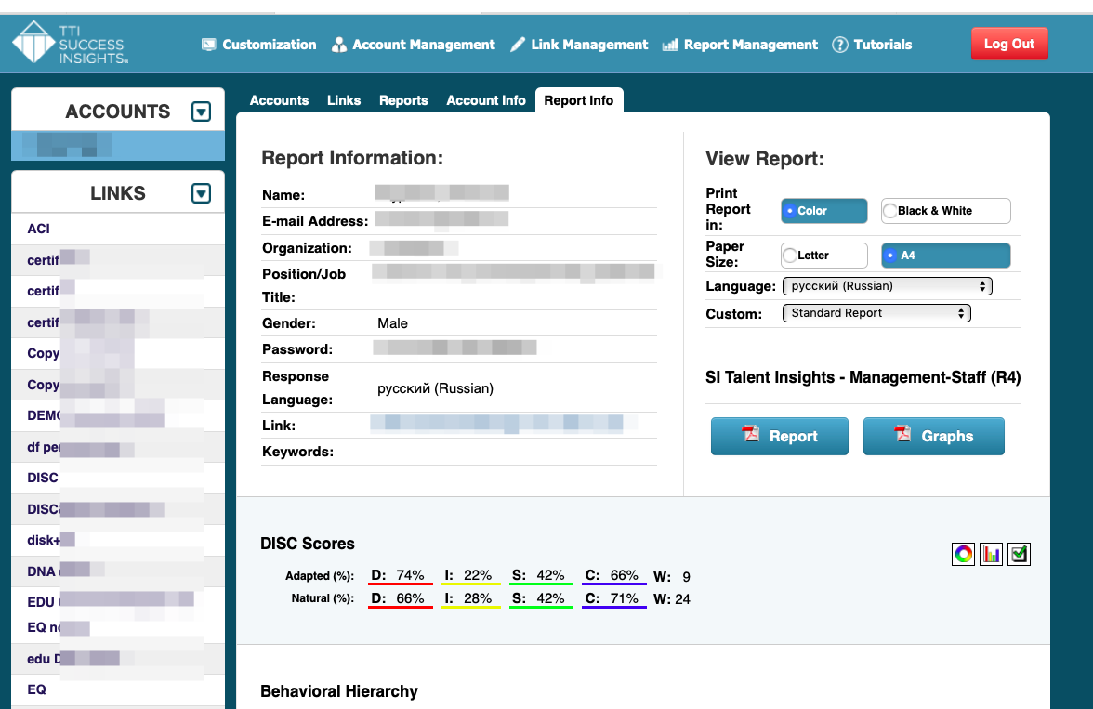Expand the LINKS panel dropdown arrow
This screenshot has width=1093, height=709.
[201, 193]
